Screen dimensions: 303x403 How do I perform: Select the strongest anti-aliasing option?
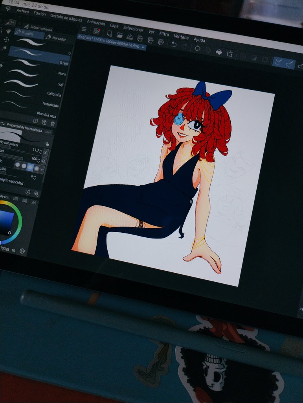coord(37,168)
